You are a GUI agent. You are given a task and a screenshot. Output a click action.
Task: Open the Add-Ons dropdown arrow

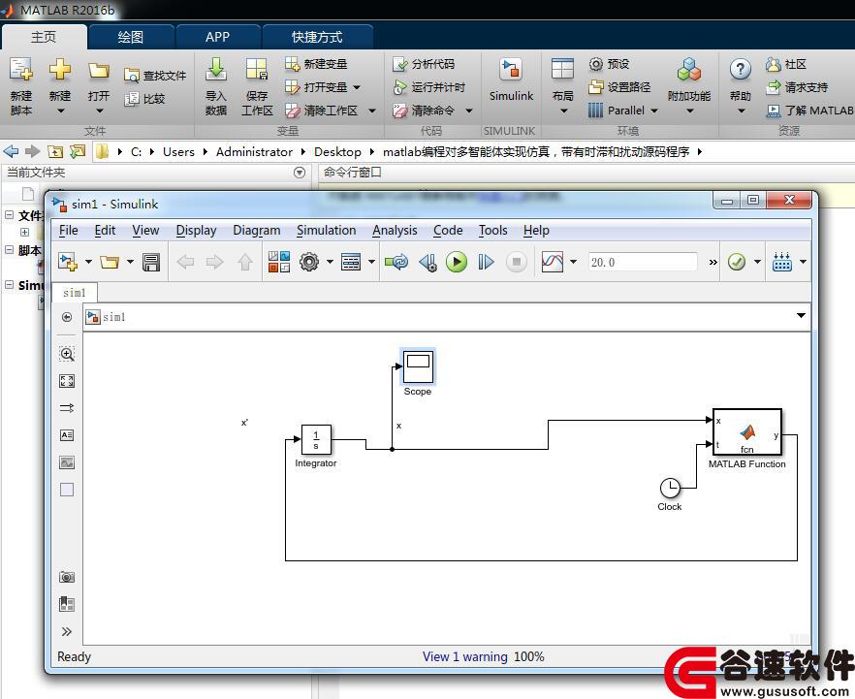tap(689, 111)
